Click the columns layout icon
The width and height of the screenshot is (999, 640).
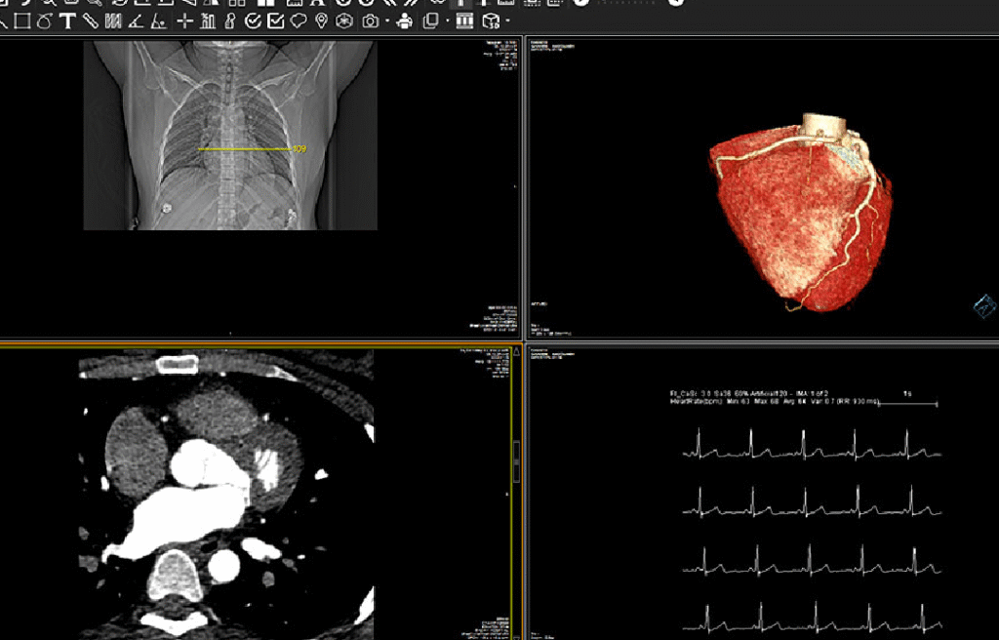(465, 21)
